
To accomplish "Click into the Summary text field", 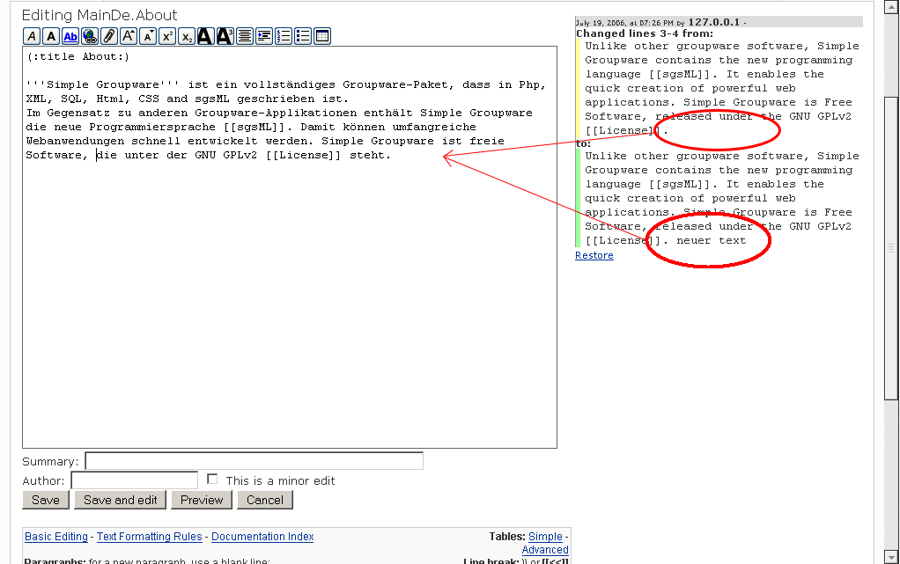I will (x=254, y=461).
